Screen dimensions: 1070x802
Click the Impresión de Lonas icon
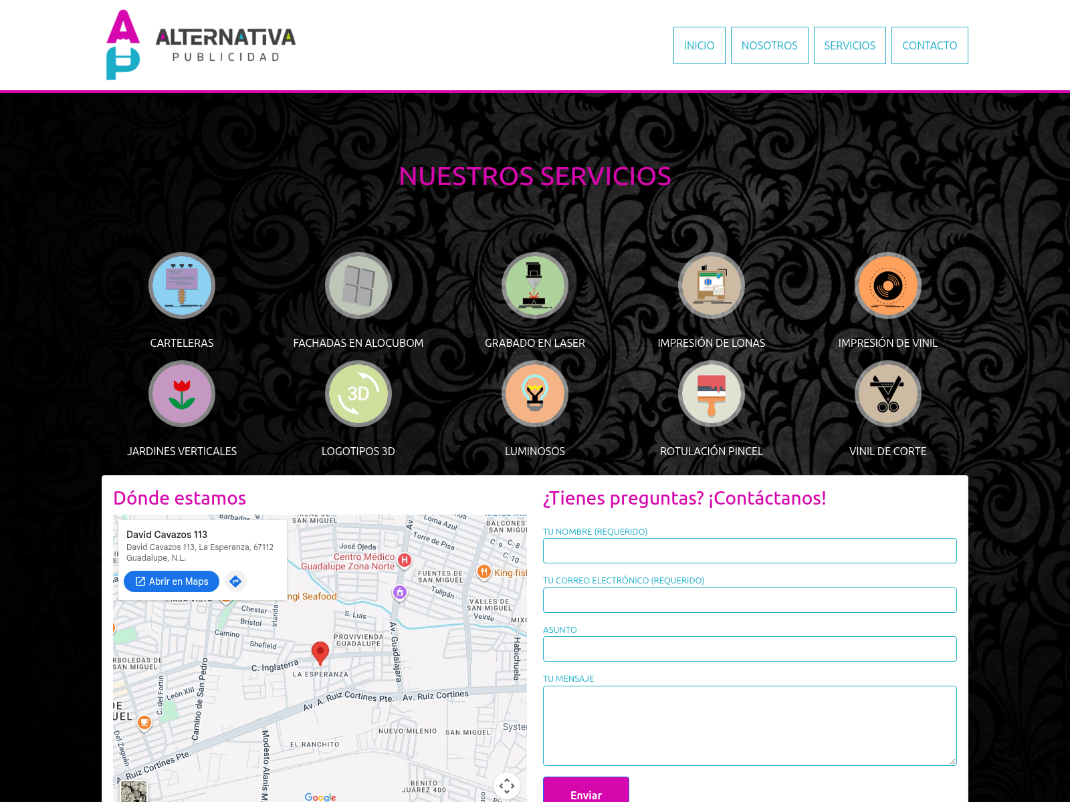(712, 285)
